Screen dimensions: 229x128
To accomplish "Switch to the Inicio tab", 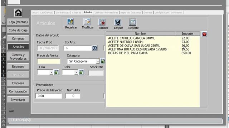I will (x=35, y=13).
